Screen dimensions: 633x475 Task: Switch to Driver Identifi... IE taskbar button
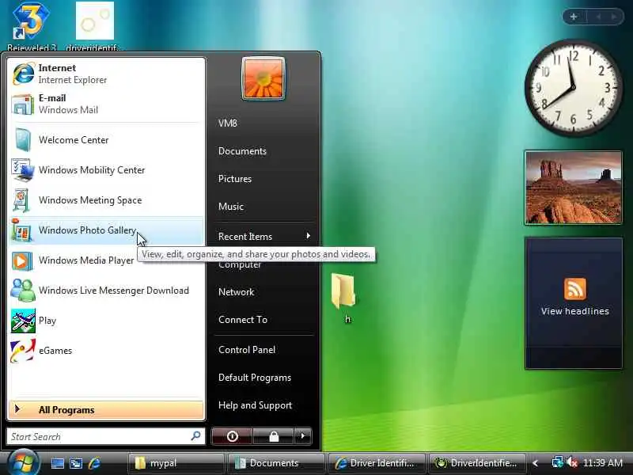coord(377,463)
